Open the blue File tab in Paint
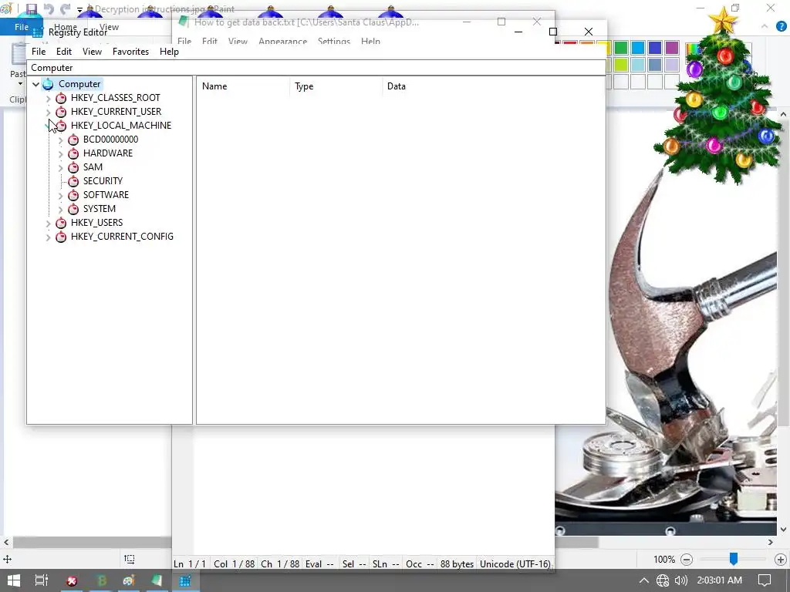Viewport: 790px width, 592px height. click(x=21, y=27)
